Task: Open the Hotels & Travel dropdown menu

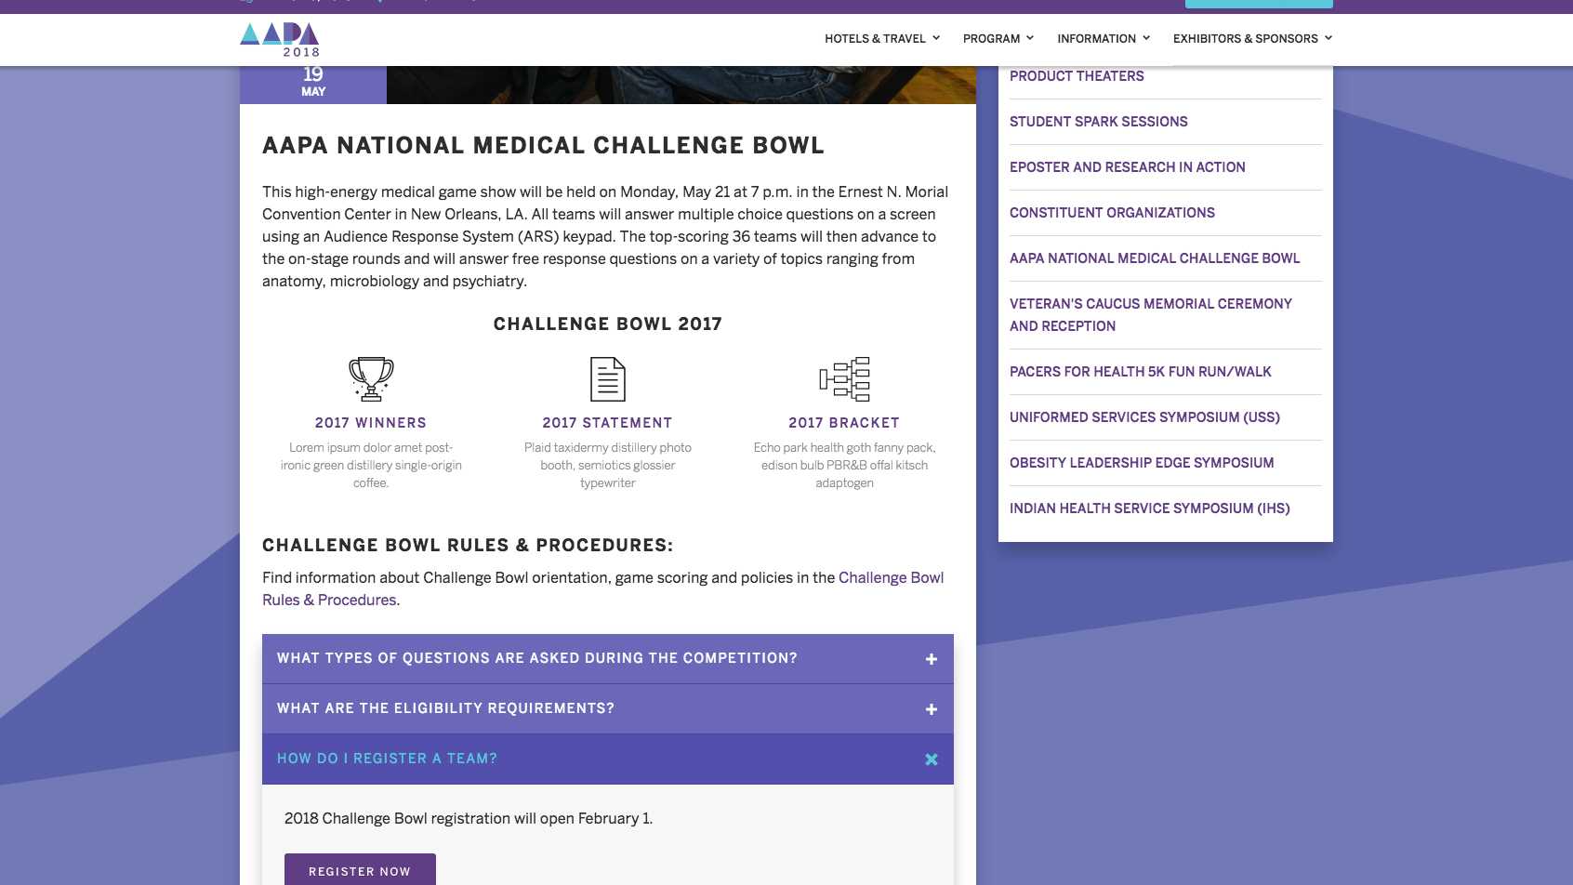Action: pyautogui.click(x=882, y=38)
